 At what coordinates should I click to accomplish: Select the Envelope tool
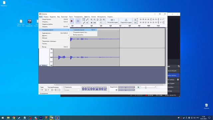(x=87, y=20)
